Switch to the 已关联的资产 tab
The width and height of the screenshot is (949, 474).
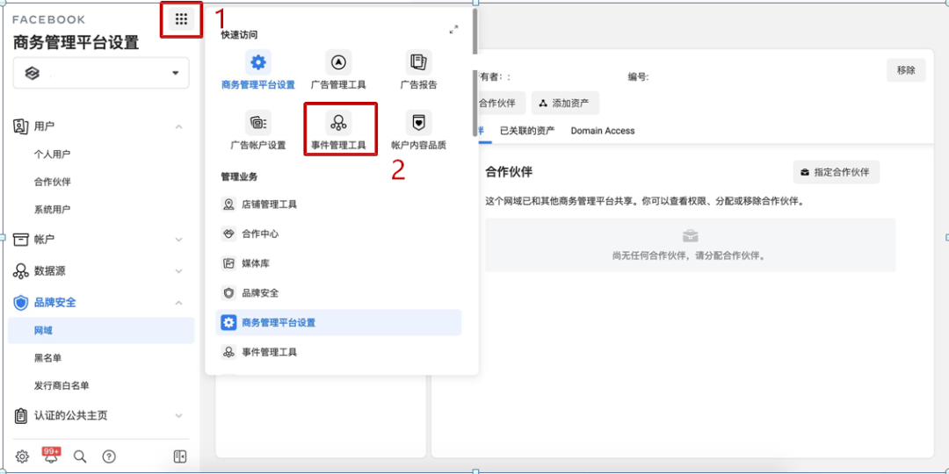526,131
